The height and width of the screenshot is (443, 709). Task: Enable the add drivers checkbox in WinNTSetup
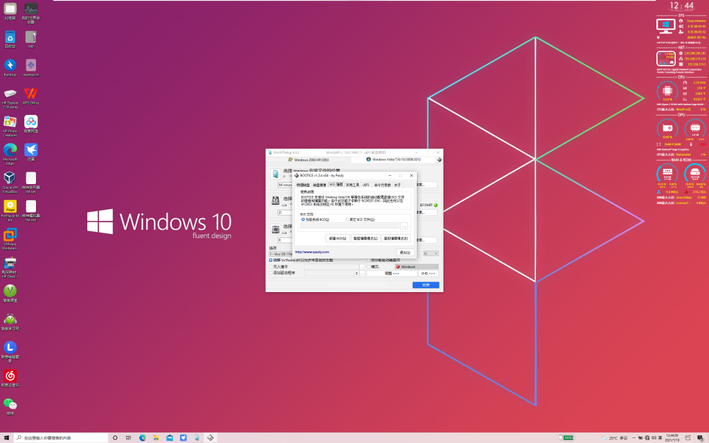pos(271,273)
